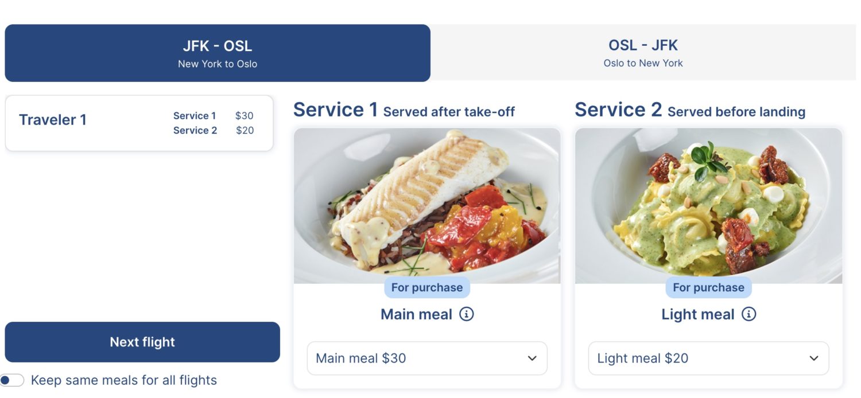The width and height of the screenshot is (861, 398).
Task: Open the Main meal info tooltip
Action: [468, 314]
